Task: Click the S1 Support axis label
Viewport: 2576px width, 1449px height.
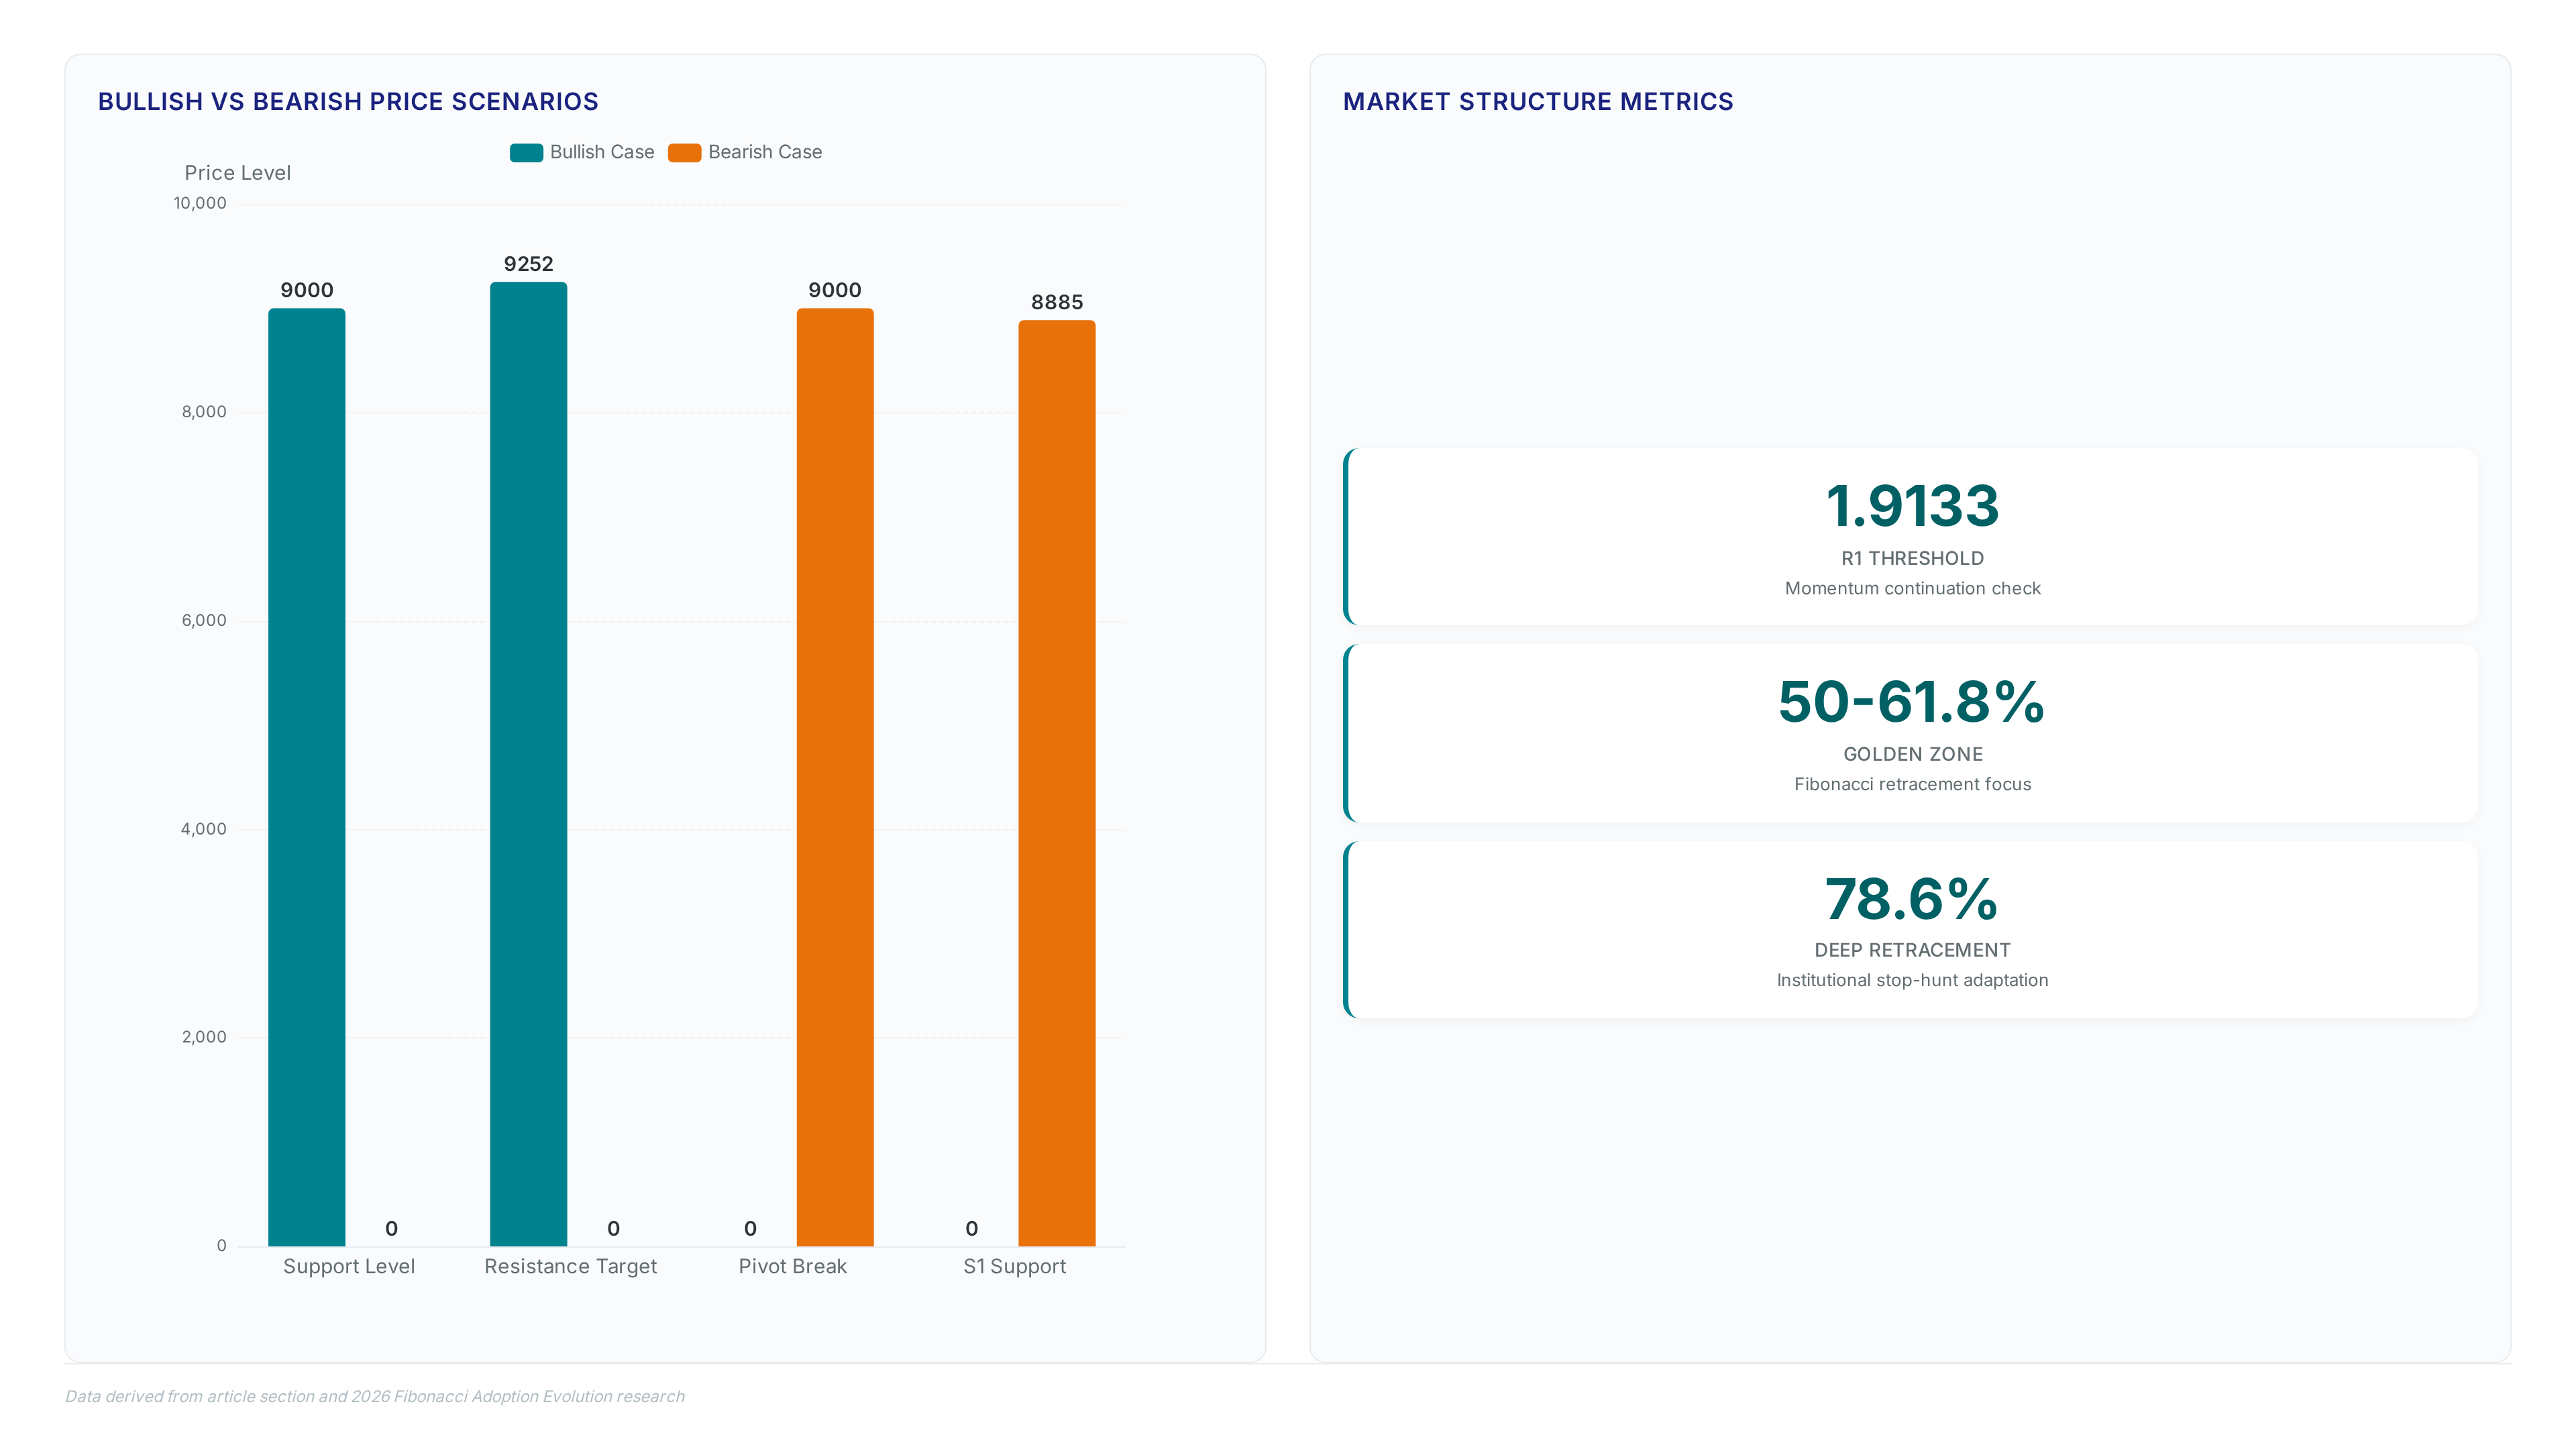Action: (x=1015, y=1267)
